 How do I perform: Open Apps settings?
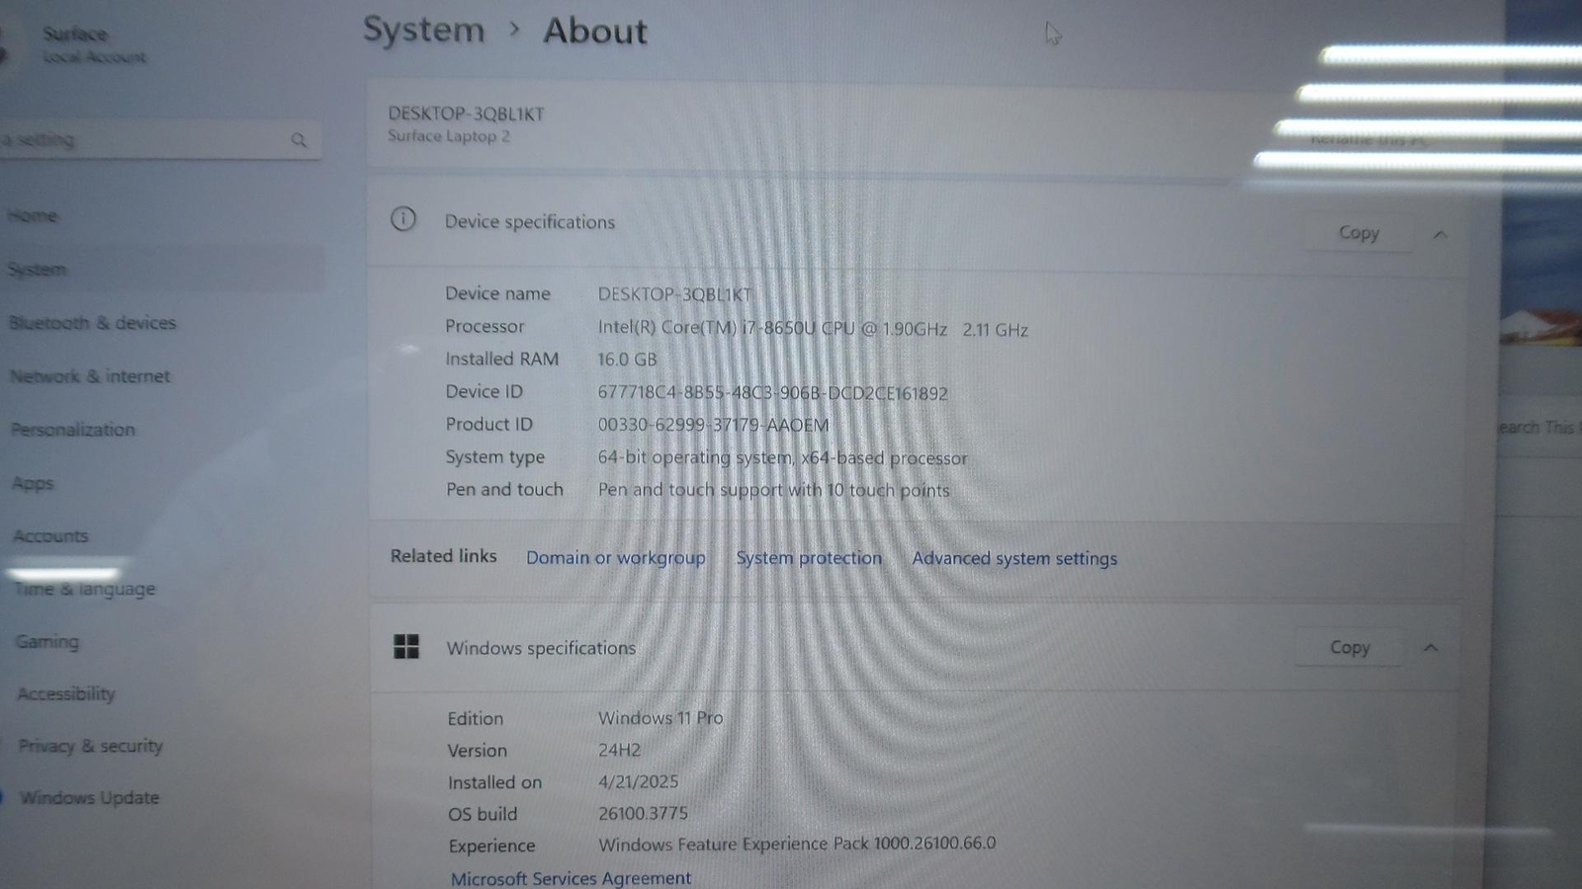(x=33, y=484)
